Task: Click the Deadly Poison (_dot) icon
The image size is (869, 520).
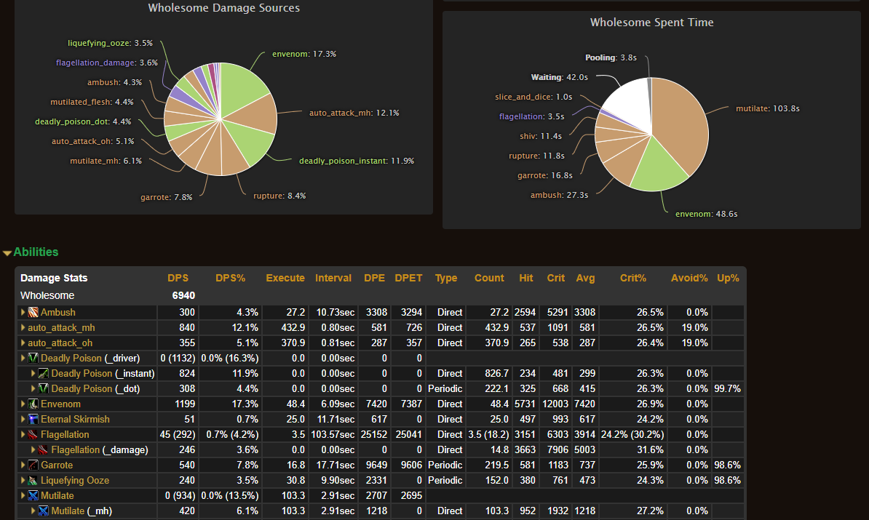Action: tap(43, 389)
